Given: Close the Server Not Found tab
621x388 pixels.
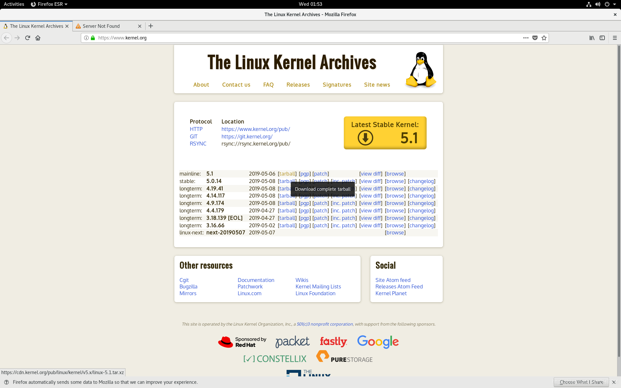Looking at the screenshot, I should coord(140,26).
